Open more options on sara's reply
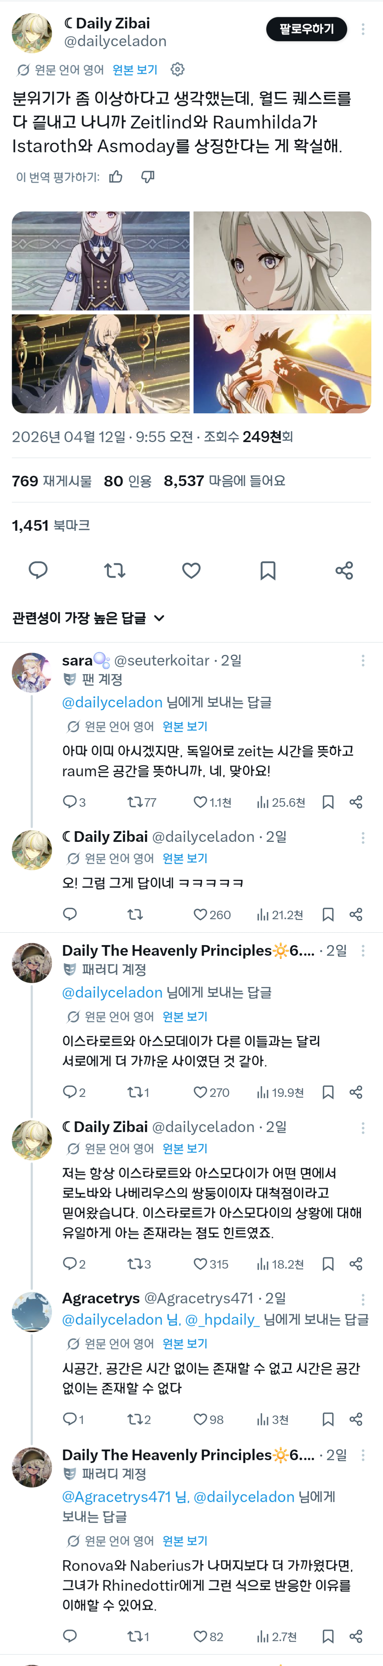This screenshot has width=383, height=1666. 363,660
